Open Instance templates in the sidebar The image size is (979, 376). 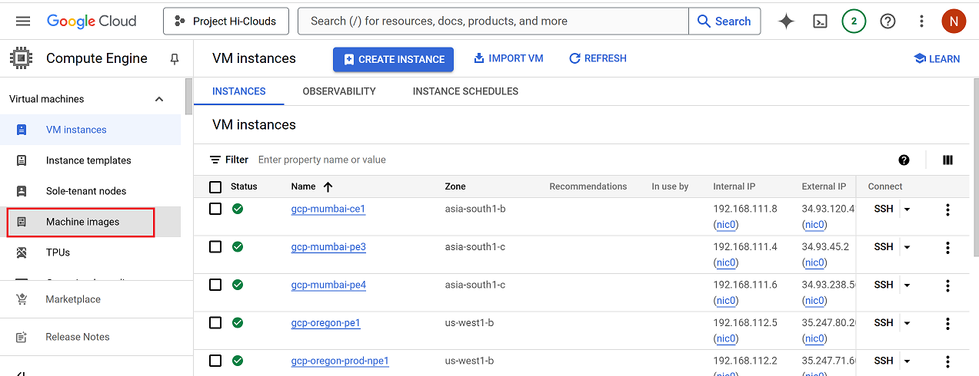click(91, 160)
